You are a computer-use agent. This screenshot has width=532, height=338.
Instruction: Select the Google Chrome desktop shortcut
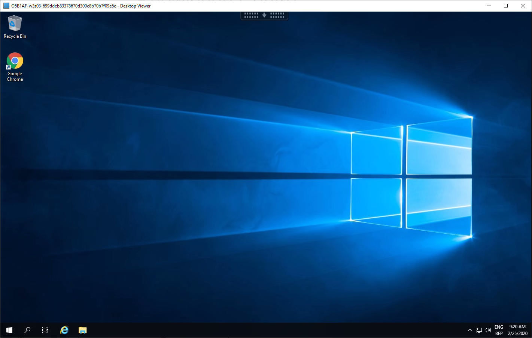(x=15, y=67)
